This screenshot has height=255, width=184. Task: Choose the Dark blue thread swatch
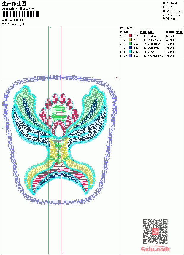point(130,47)
